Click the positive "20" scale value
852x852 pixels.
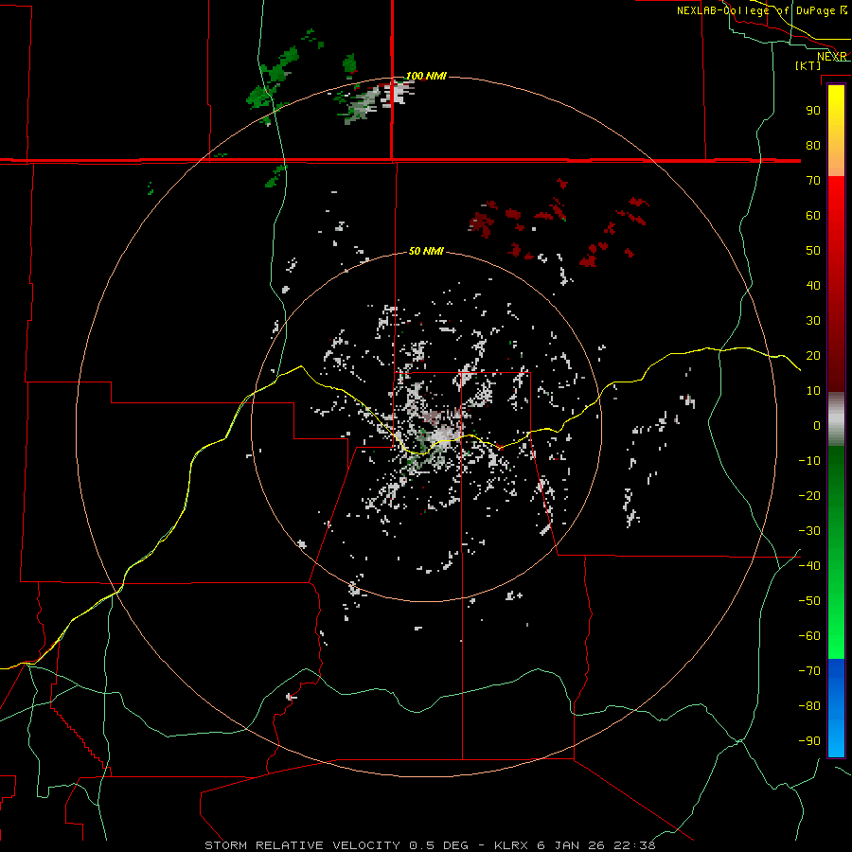tap(813, 355)
